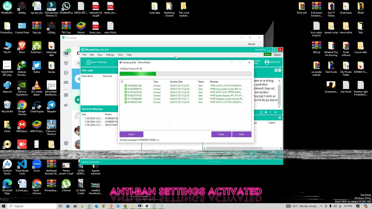Click storefront icon in WhatsApp sidebar
Image resolution: width=372 pixels, height=209 pixels.
click(66, 95)
